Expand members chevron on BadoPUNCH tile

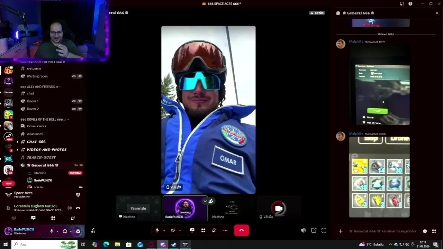click(x=205, y=201)
